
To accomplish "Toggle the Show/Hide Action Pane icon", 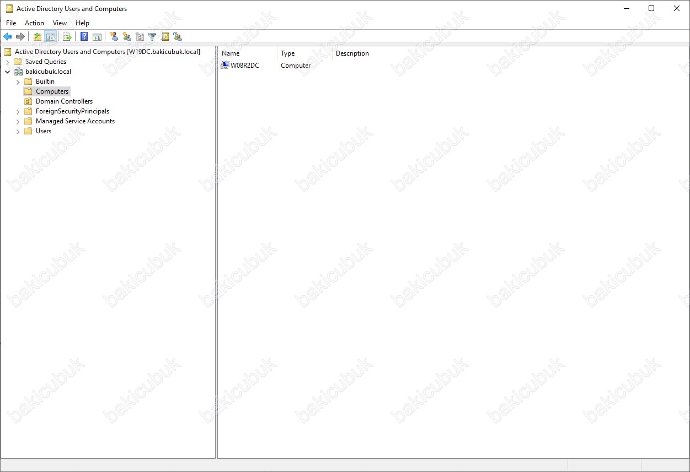I will coord(97,37).
